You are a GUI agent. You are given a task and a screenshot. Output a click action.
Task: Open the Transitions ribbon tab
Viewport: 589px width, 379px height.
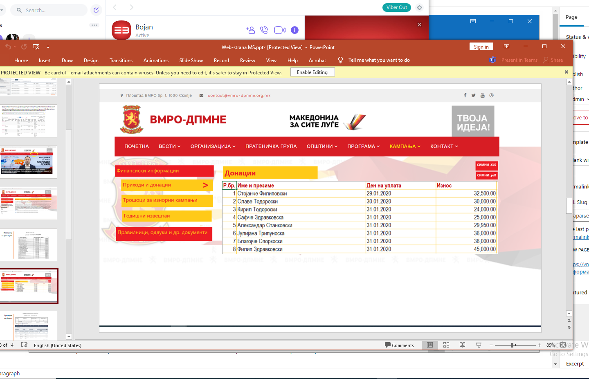[x=121, y=61]
